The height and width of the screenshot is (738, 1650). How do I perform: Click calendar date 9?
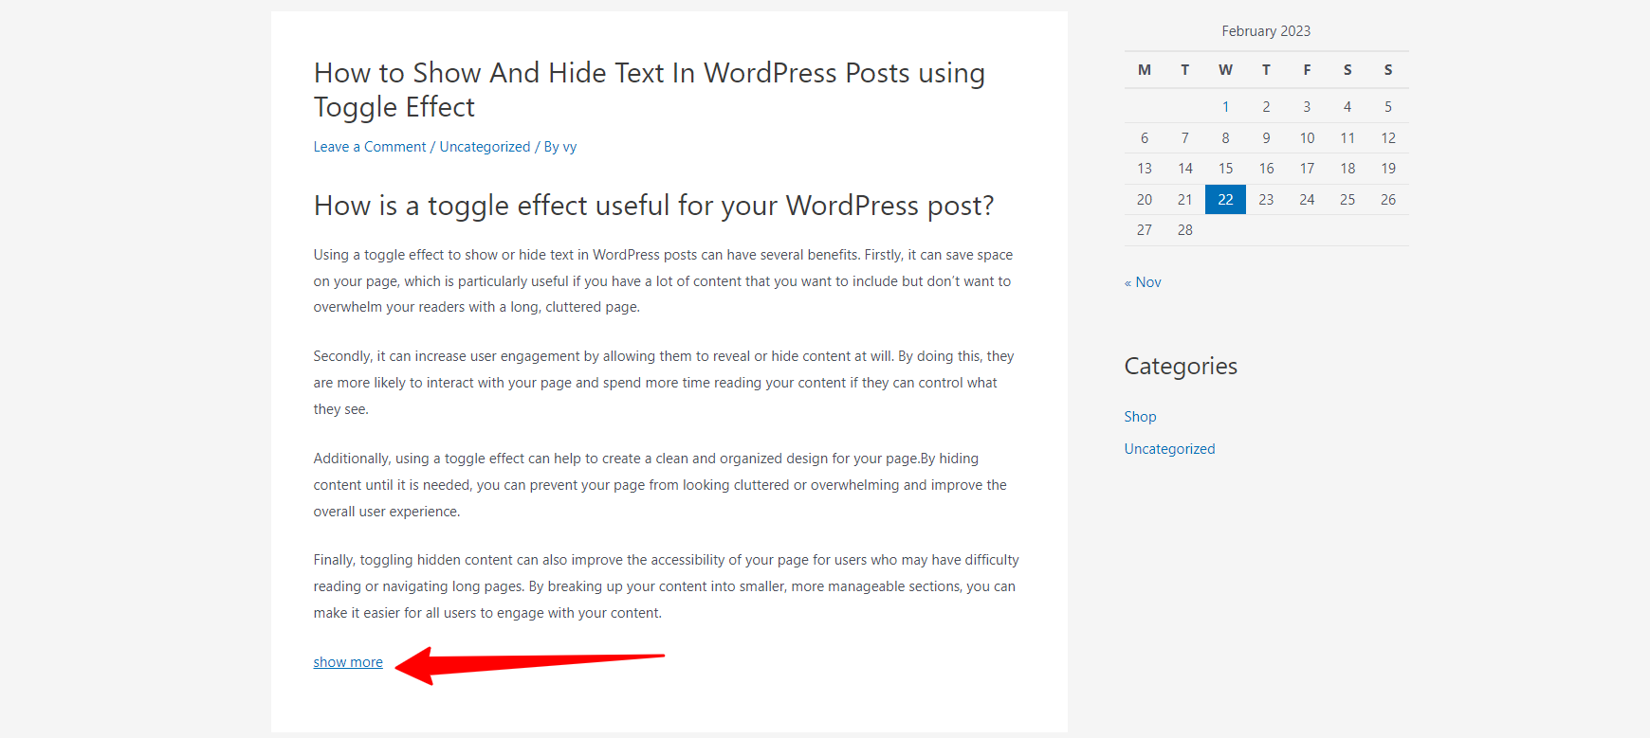pyautogui.click(x=1266, y=138)
